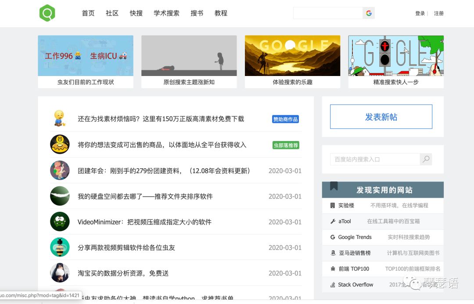
Task: Click the Google Trends G icon
Action: coord(333,237)
